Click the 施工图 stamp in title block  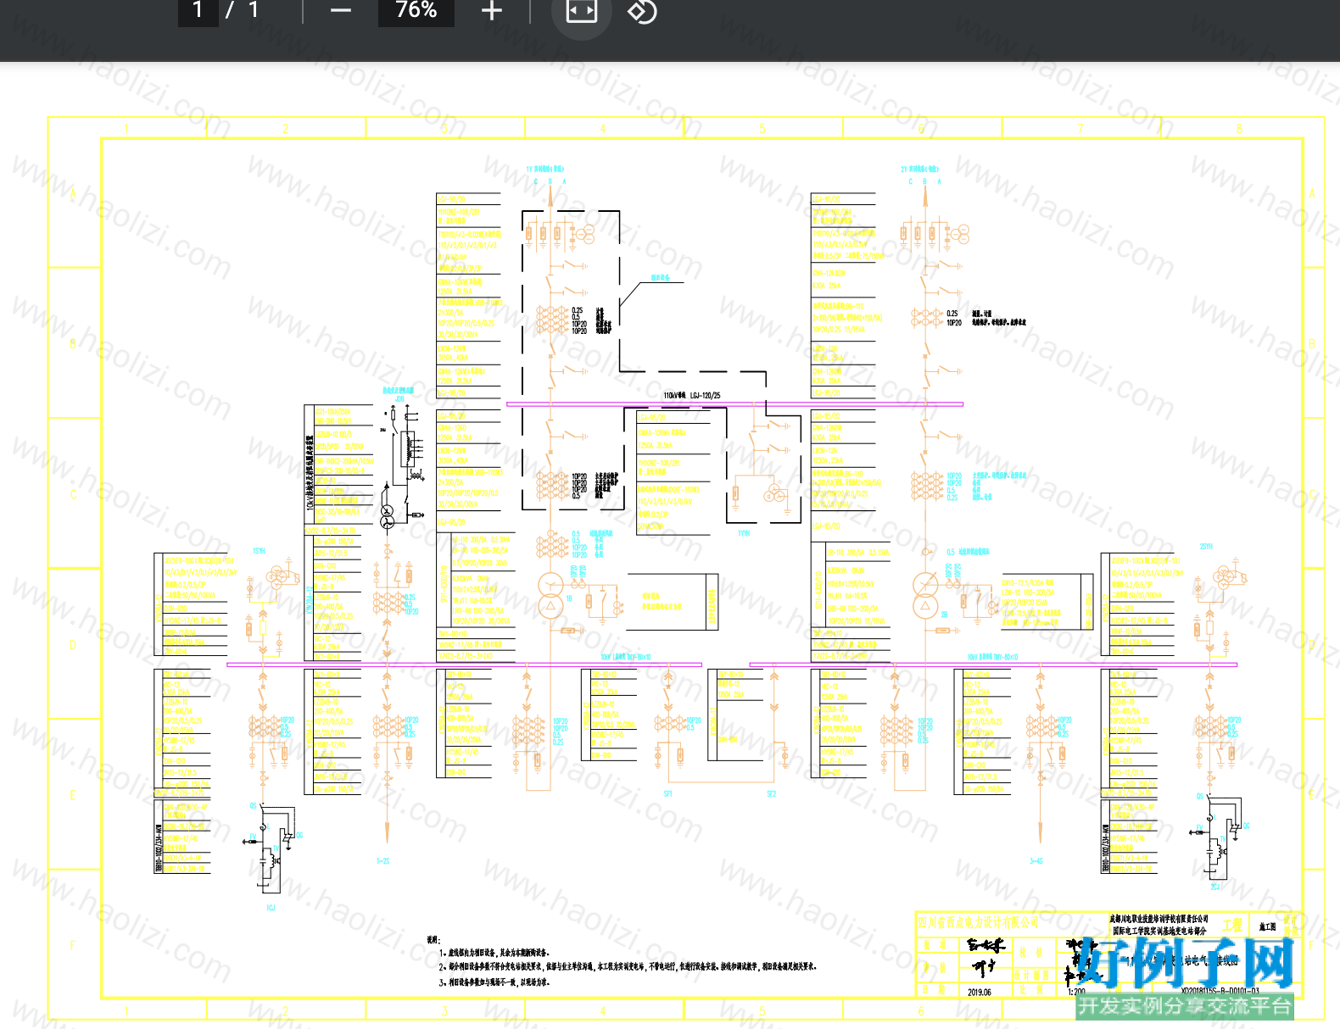[1267, 926]
